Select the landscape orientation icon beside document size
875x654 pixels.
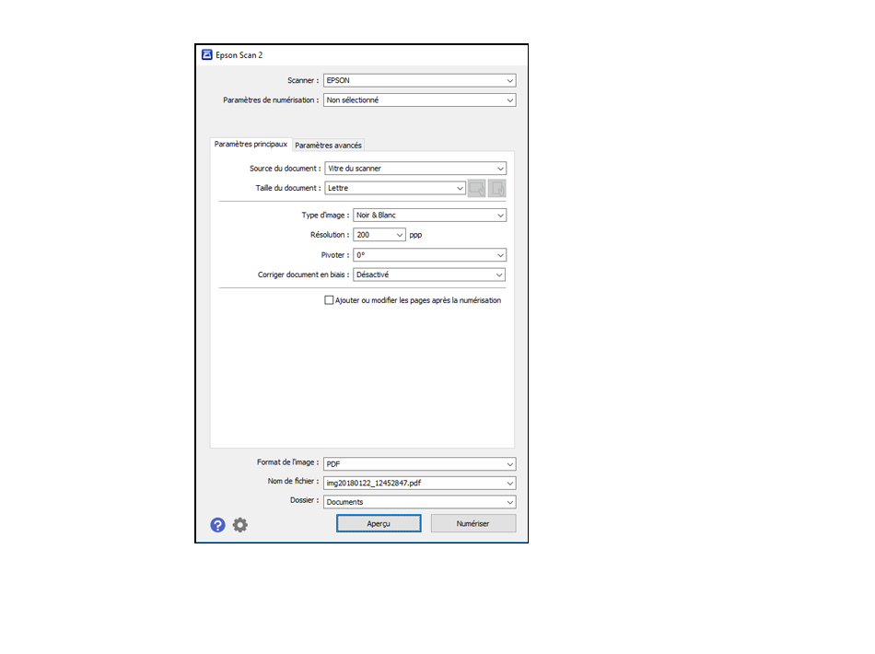[x=476, y=189]
